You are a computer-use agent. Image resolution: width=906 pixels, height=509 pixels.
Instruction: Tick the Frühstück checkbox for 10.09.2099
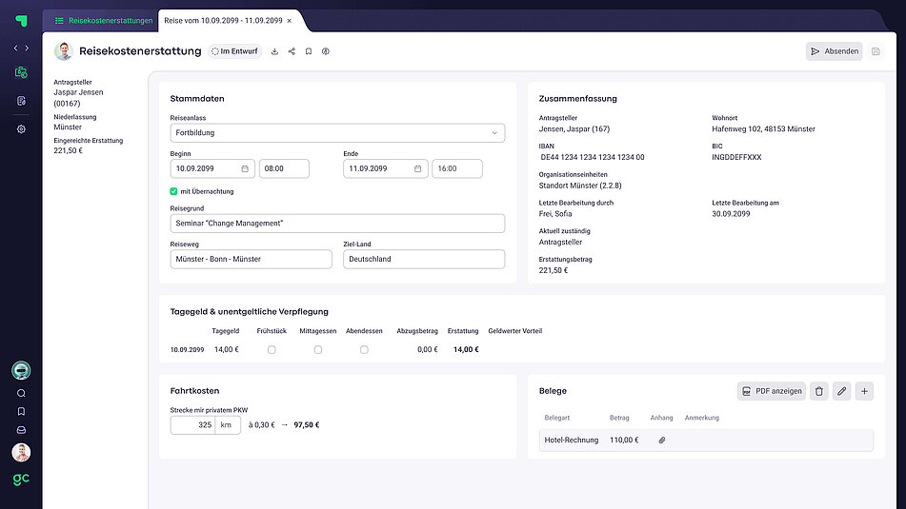pyautogui.click(x=272, y=350)
